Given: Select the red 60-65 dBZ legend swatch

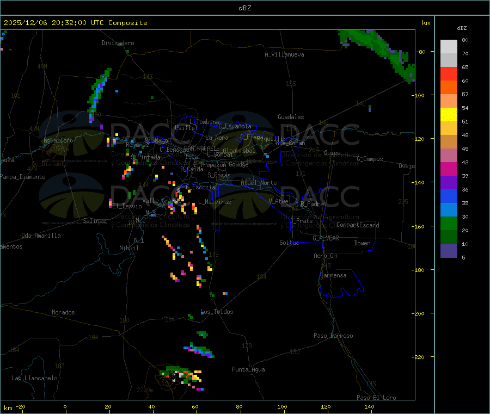Looking at the screenshot, I should pyautogui.click(x=449, y=73).
